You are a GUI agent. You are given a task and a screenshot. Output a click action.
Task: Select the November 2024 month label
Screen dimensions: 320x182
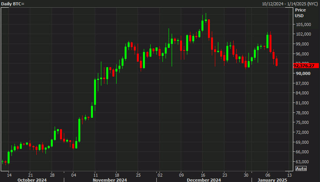click(x=110, y=180)
